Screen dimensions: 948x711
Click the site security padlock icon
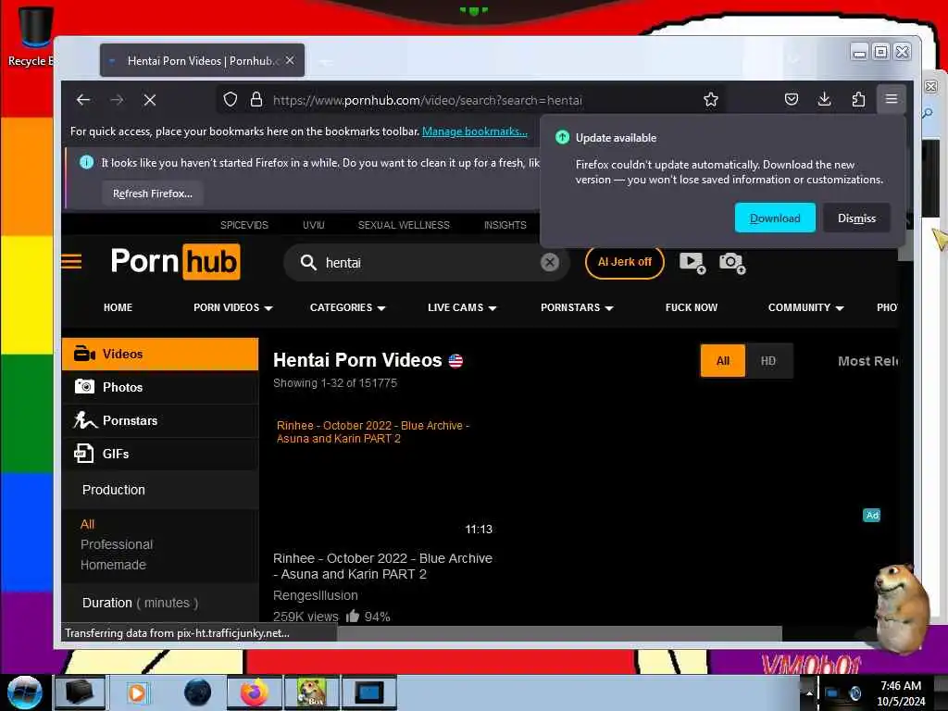tap(256, 99)
